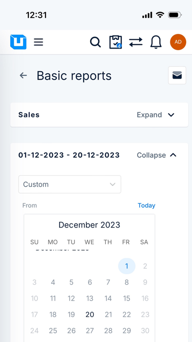The image size is (192, 342).
Task: Select December 1 in the calendar
Action: pos(126,266)
